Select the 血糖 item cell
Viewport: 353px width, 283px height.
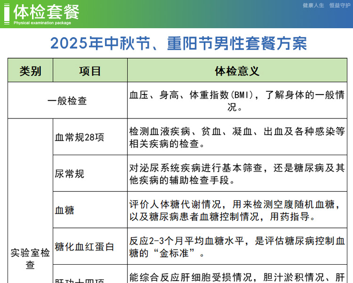click(x=65, y=210)
